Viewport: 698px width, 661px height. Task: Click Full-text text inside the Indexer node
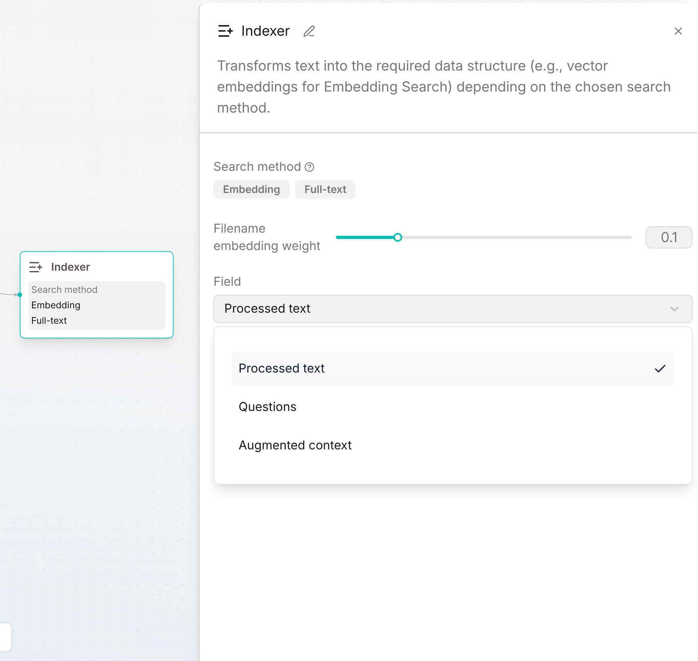tap(49, 321)
